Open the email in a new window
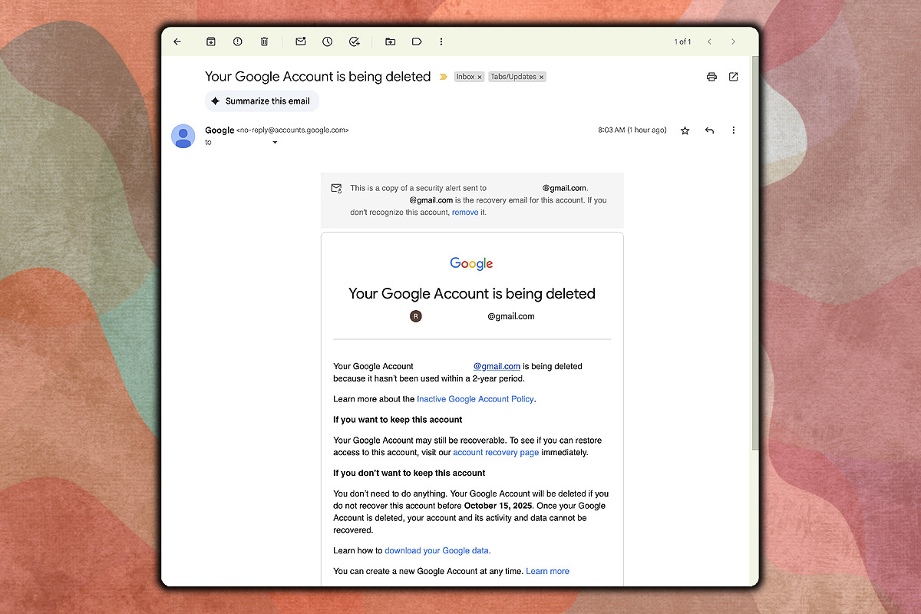This screenshot has width=921, height=614. coord(734,77)
